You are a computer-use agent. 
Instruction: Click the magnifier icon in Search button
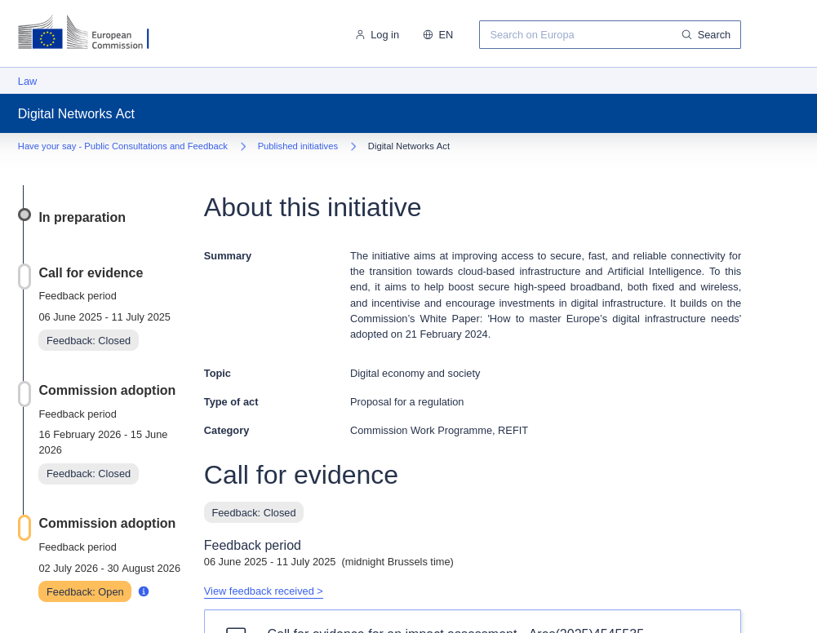click(686, 35)
